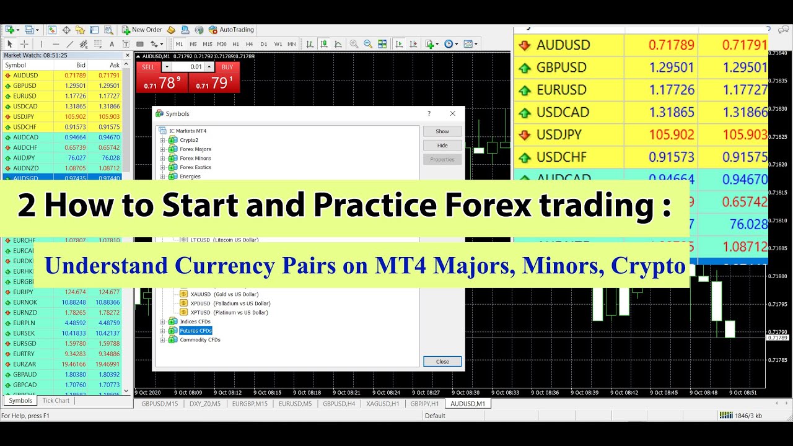Click the XAUUSD gold symbol icon in tree
The height and width of the screenshot is (446, 793).
coord(184,294)
